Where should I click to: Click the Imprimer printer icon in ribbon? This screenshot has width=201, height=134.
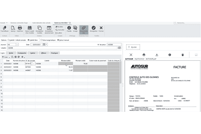pos(20,28)
